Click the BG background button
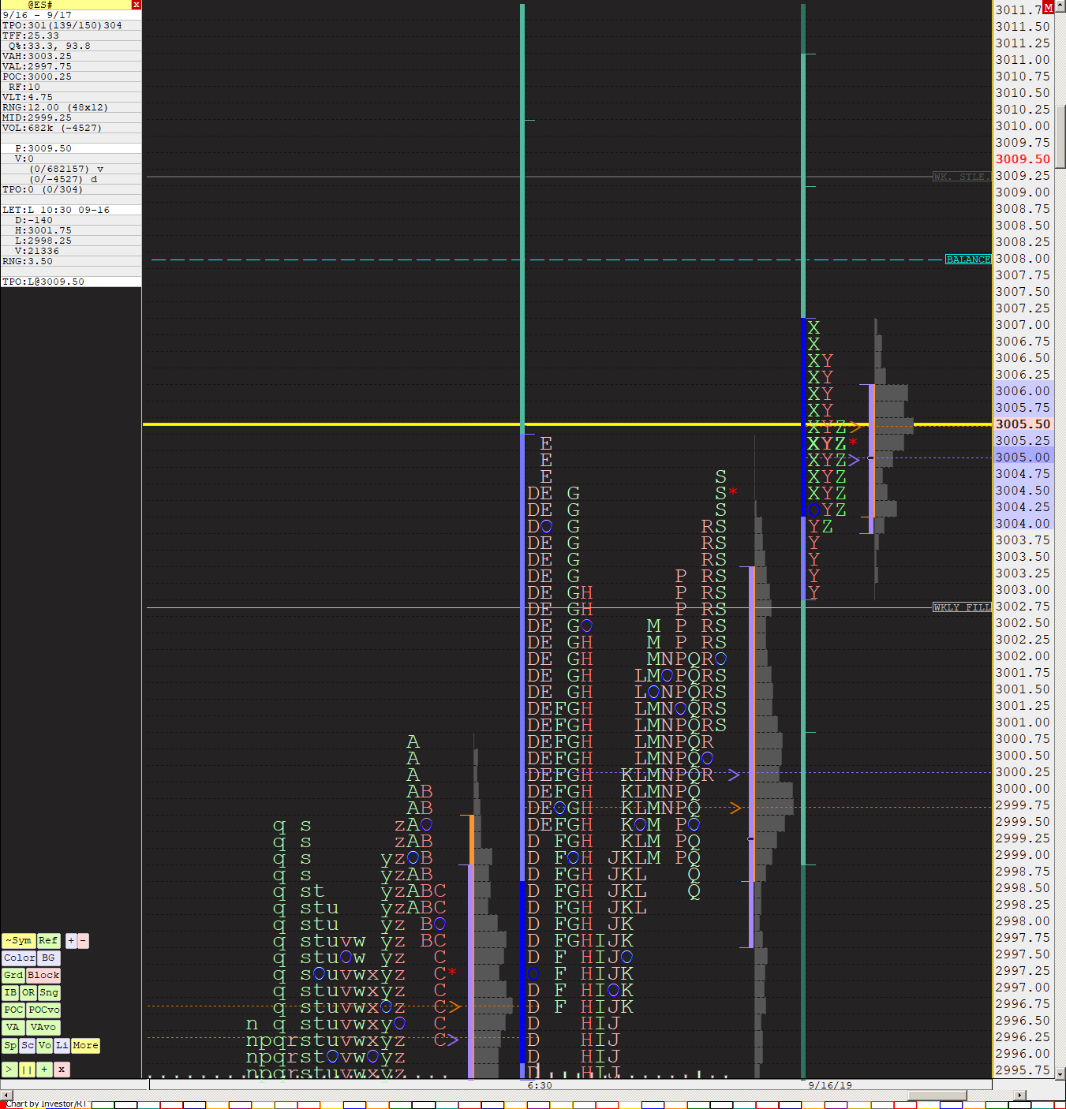 point(48,958)
